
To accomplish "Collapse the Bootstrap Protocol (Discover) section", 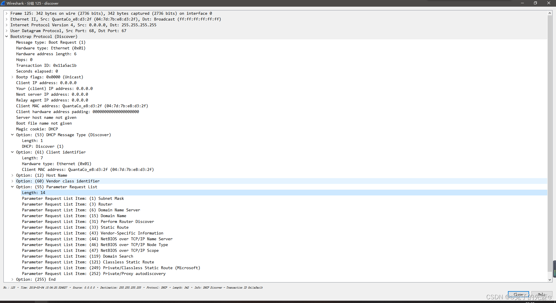I will [x=6, y=36].
